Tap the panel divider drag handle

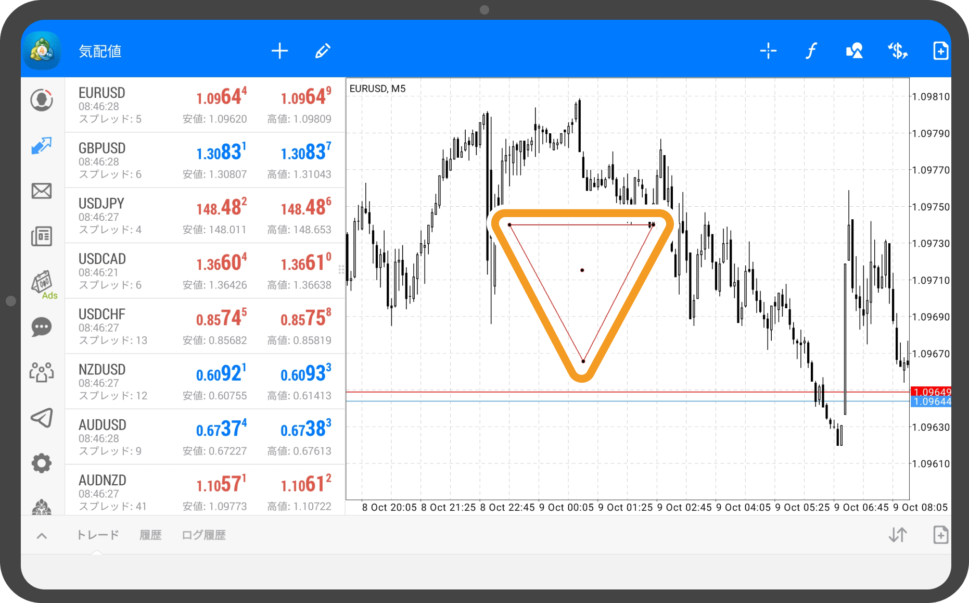pos(341,269)
